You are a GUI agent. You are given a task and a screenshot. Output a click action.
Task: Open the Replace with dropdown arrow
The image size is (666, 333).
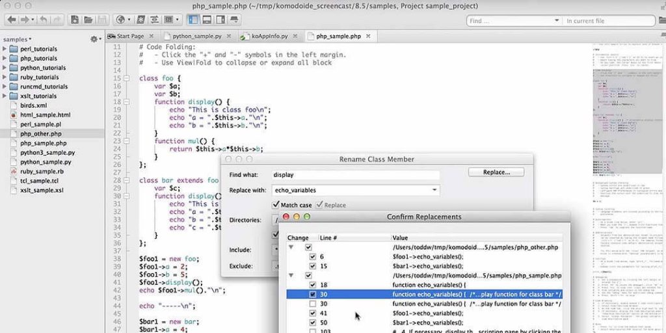click(x=434, y=190)
